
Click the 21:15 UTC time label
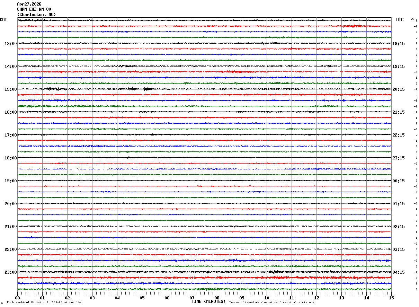click(399, 112)
